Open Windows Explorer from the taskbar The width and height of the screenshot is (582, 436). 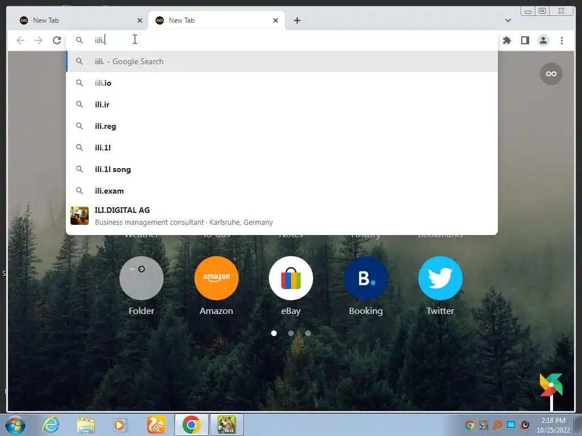click(x=86, y=425)
